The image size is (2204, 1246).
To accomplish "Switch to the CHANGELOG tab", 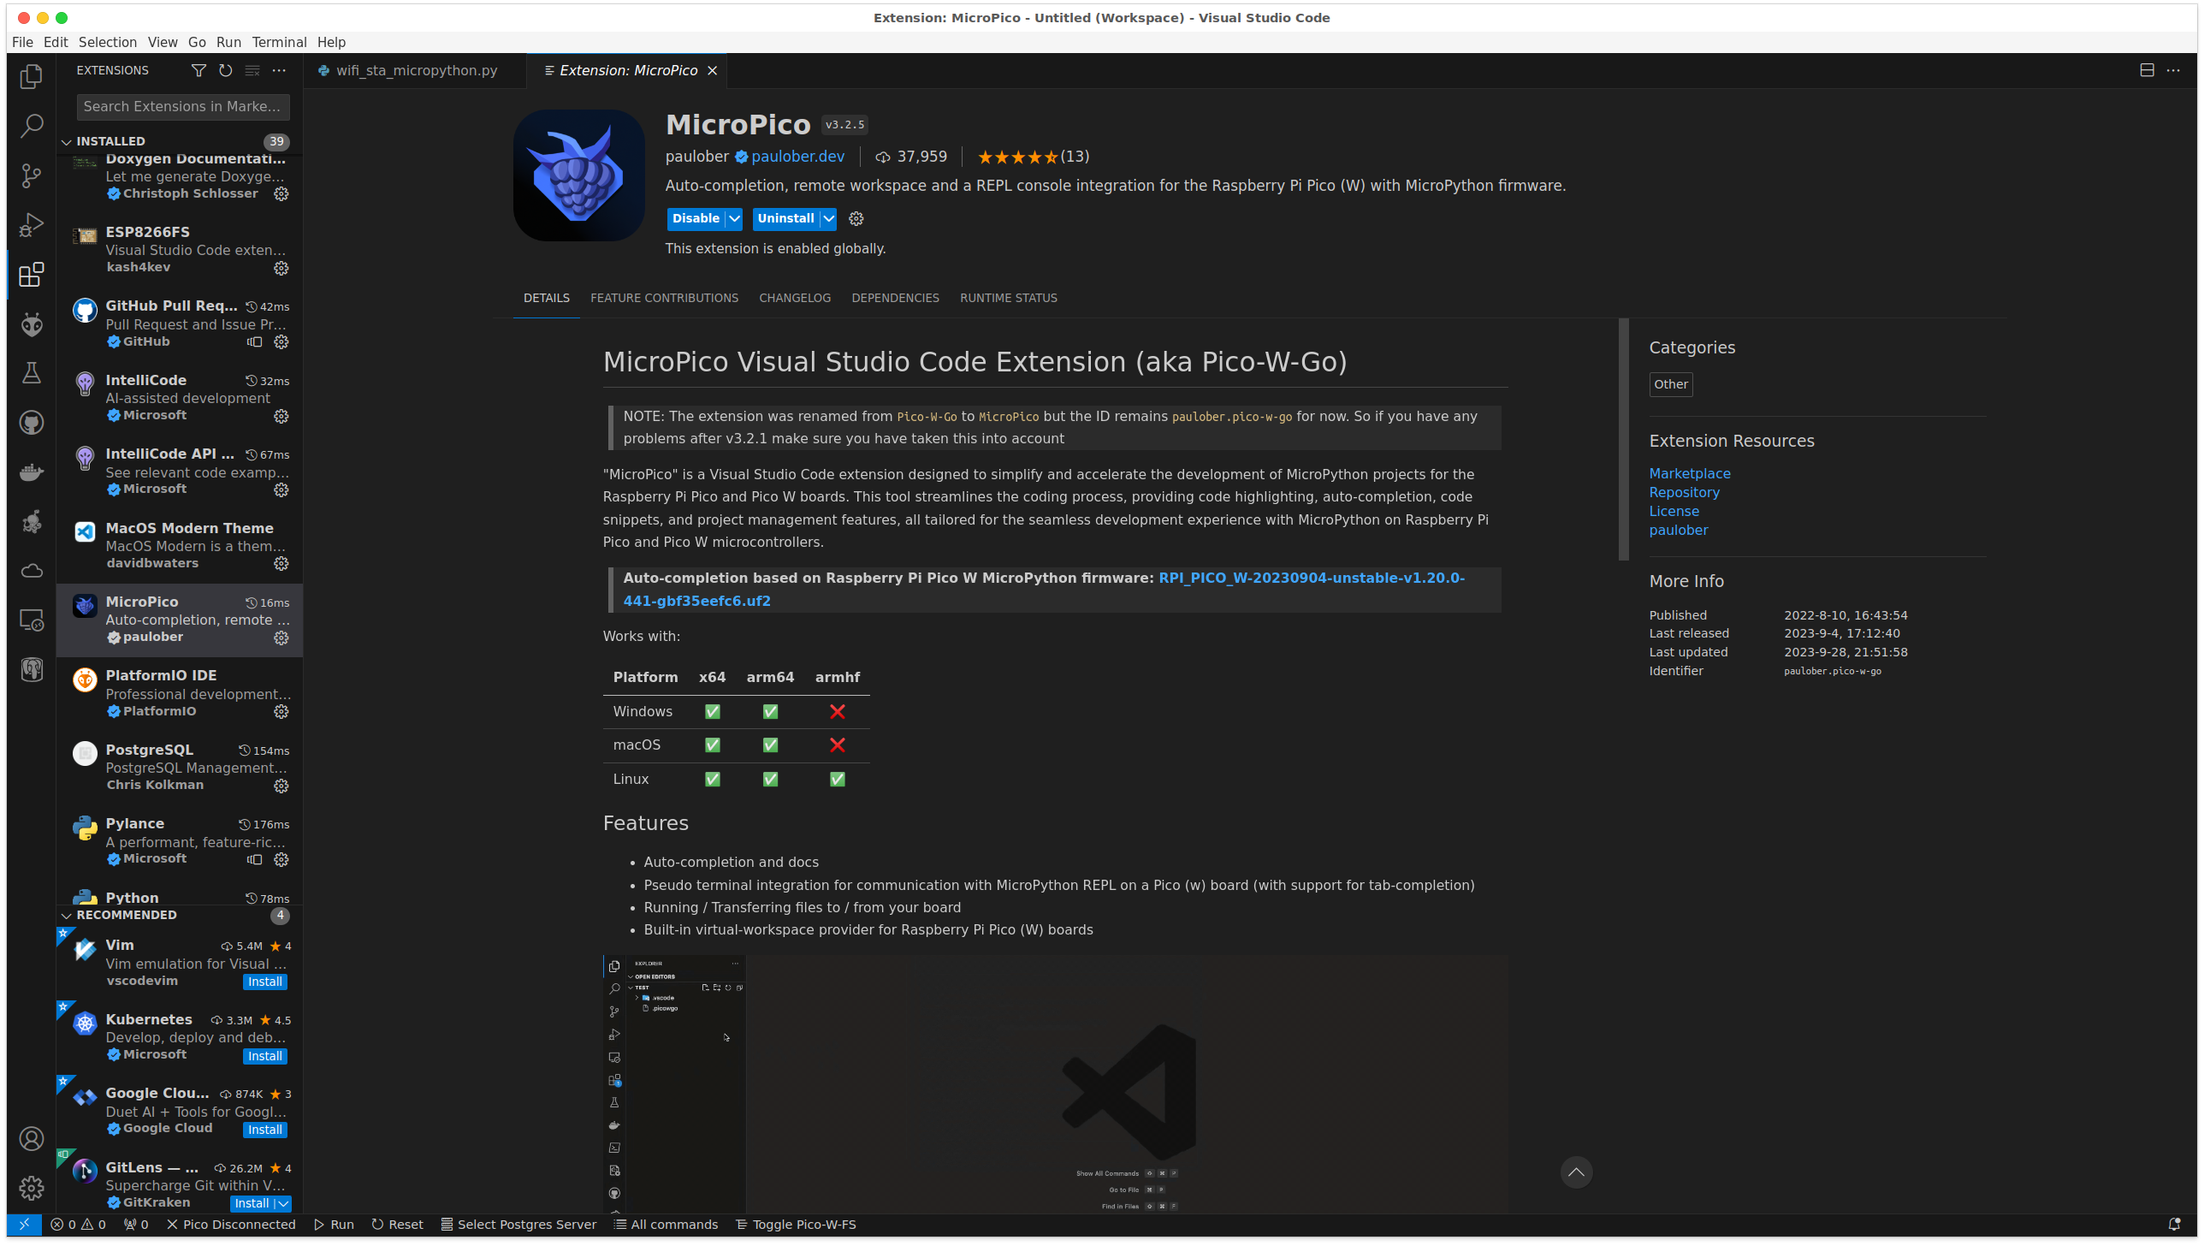I will coord(794,298).
